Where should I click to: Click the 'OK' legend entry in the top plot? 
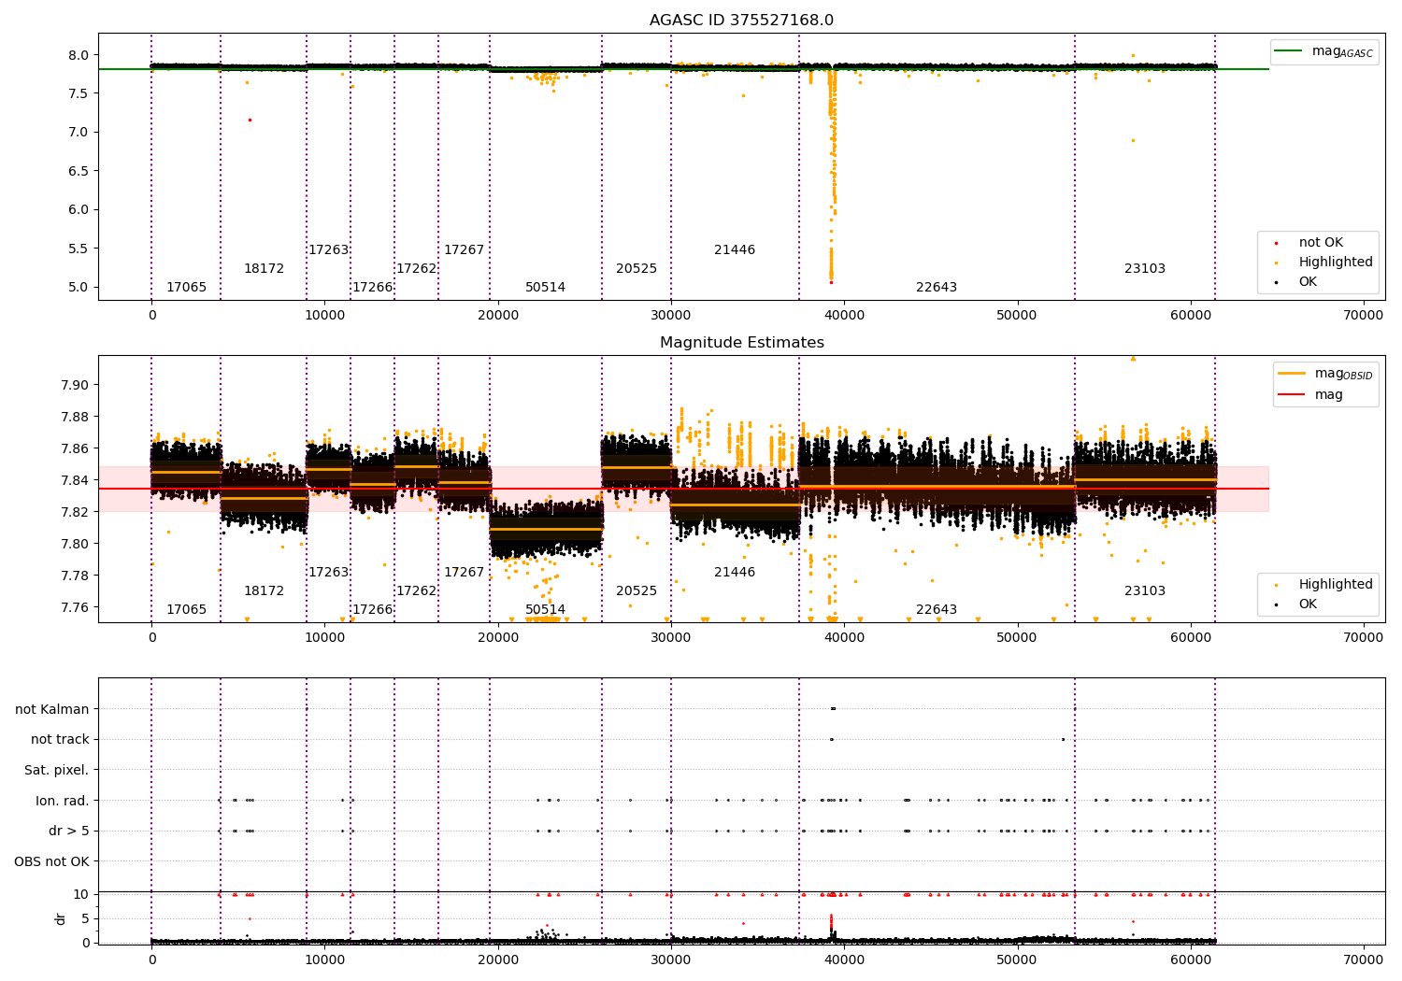click(x=1307, y=282)
